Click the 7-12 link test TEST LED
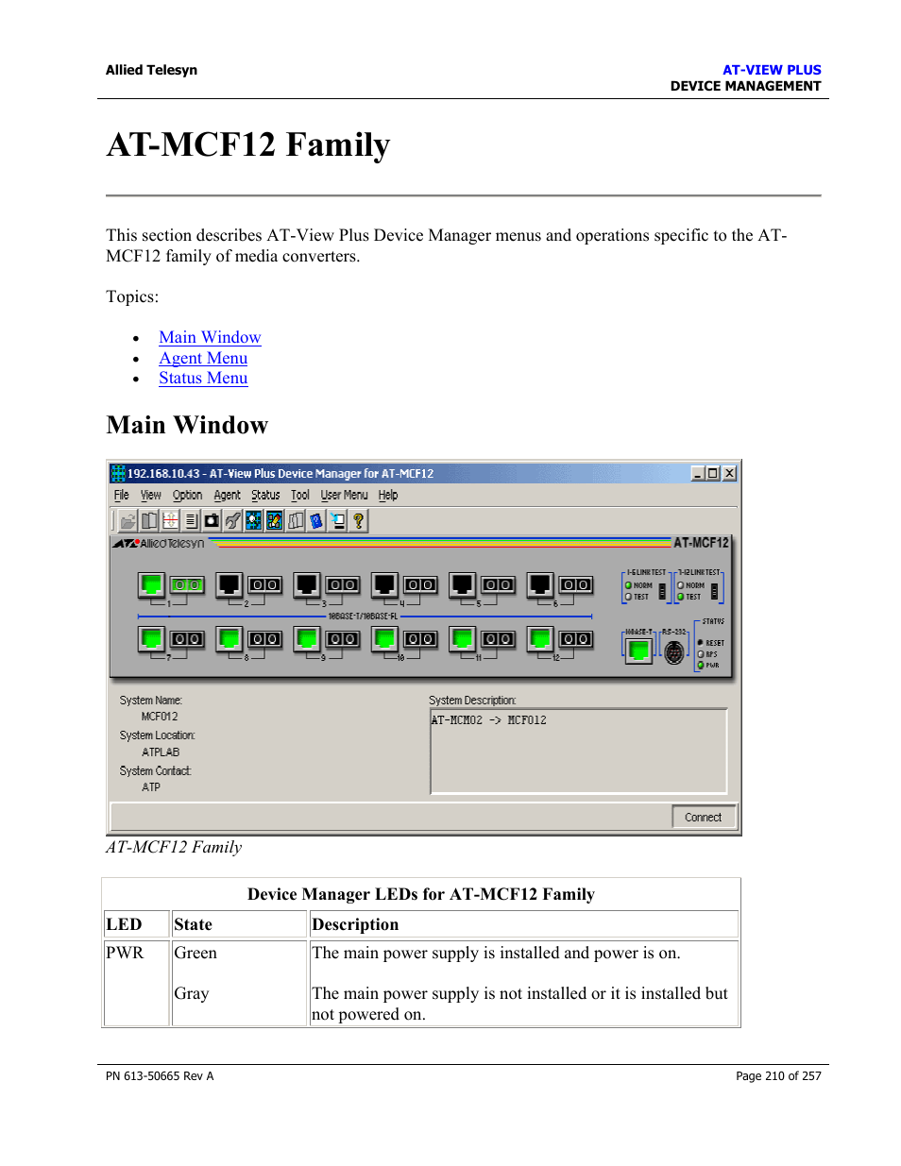This screenshot has width=901, height=1166. pos(680,597)
